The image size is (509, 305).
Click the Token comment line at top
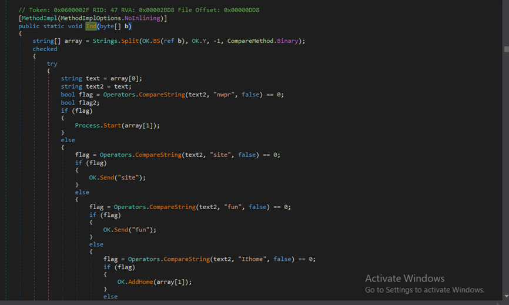tap(139, 10)
